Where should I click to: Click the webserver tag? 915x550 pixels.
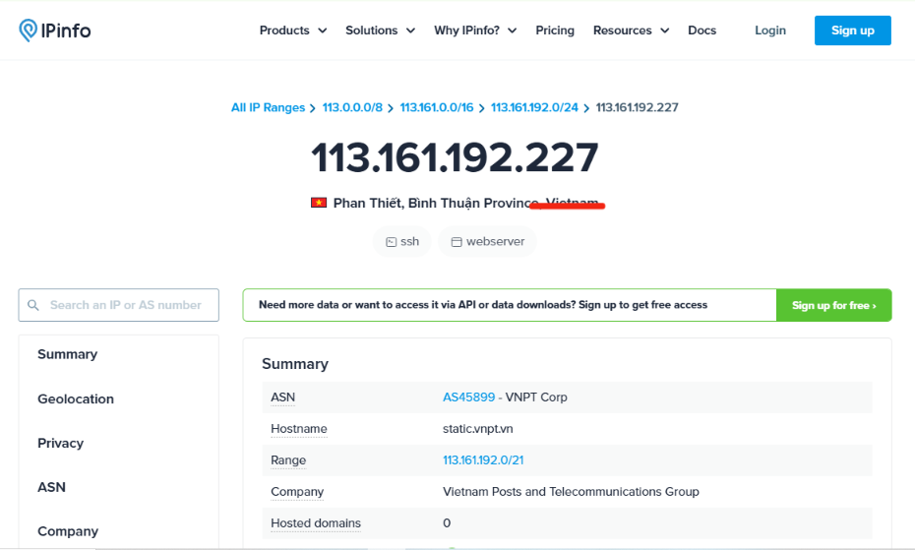[487, 242]
